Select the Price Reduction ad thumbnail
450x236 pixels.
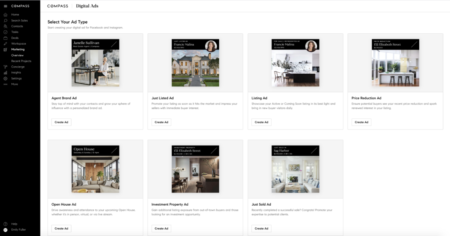(x=395, y=63)
